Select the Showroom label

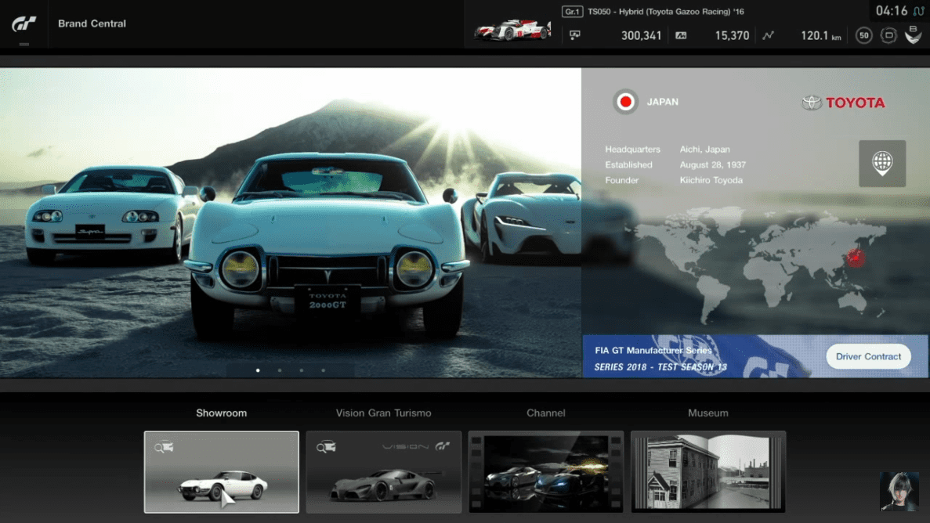[221, 413]
